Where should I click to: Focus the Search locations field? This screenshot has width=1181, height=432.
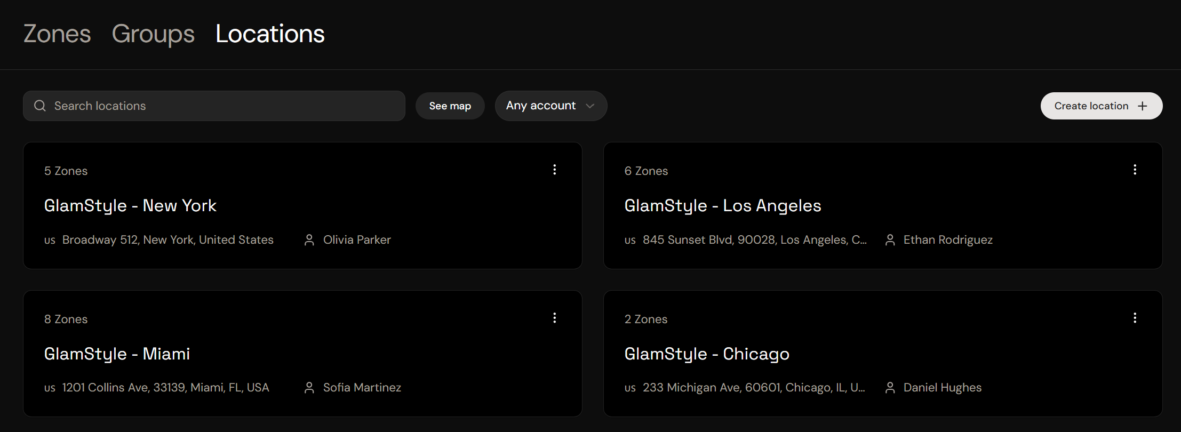[x=214, y=106]
